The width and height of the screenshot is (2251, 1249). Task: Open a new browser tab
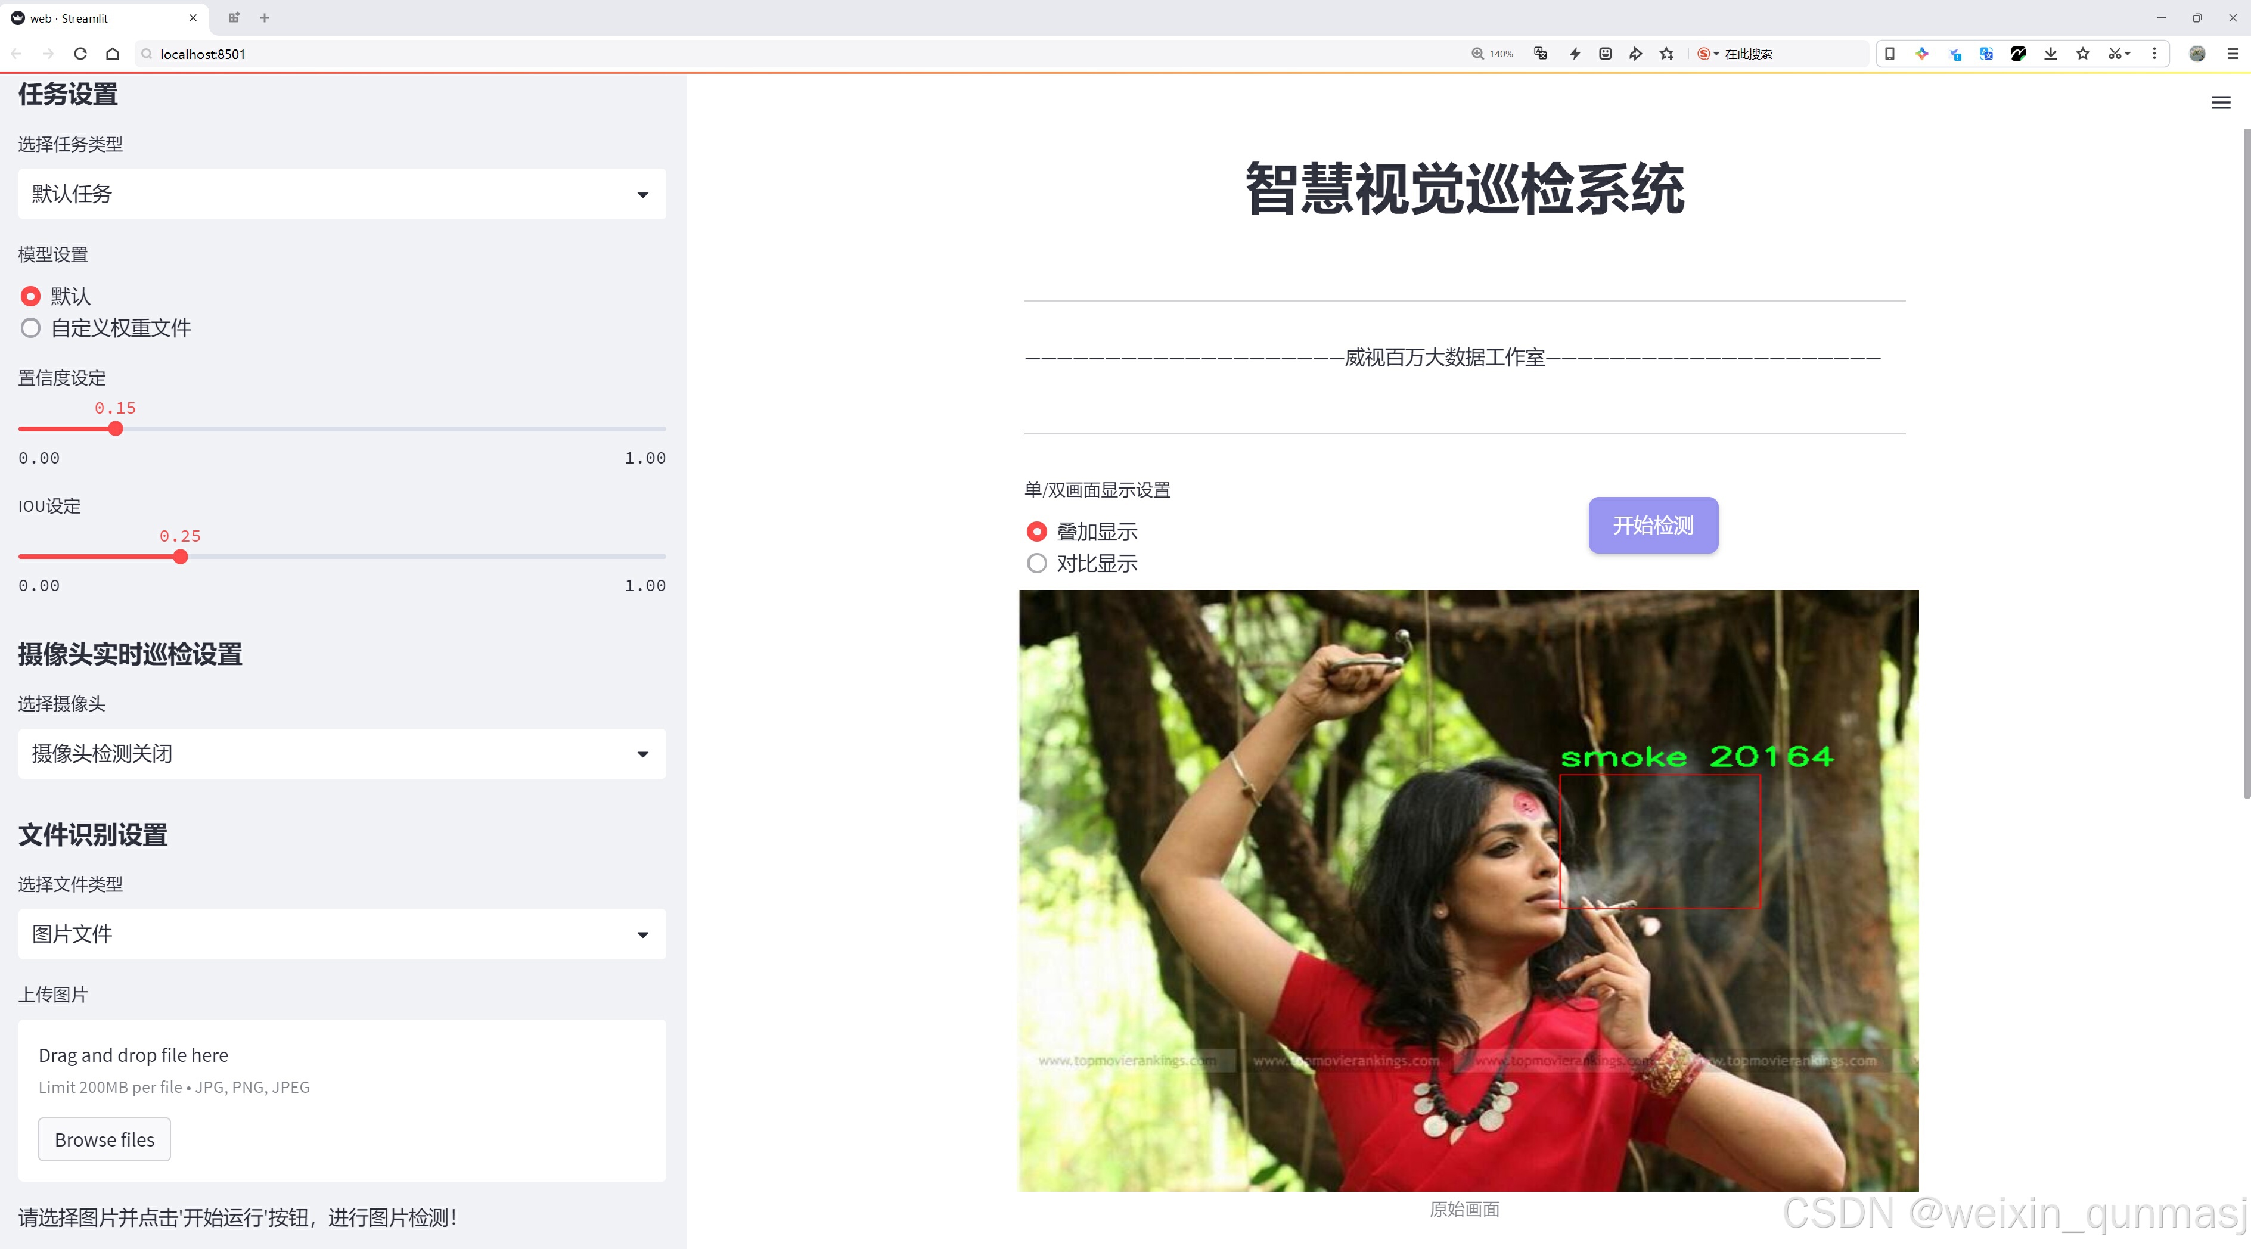[265, 17]
